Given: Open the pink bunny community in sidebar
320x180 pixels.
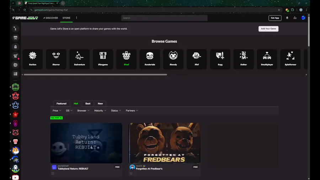Looking at the screenshot, I should point(15,123).
